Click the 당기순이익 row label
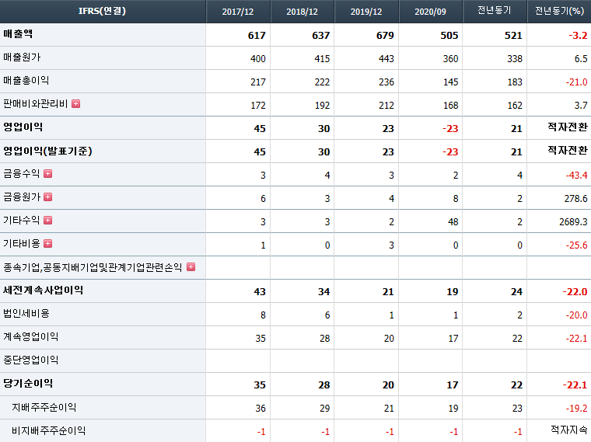Screen dimensions: 591x442 [x=28, y=384]
